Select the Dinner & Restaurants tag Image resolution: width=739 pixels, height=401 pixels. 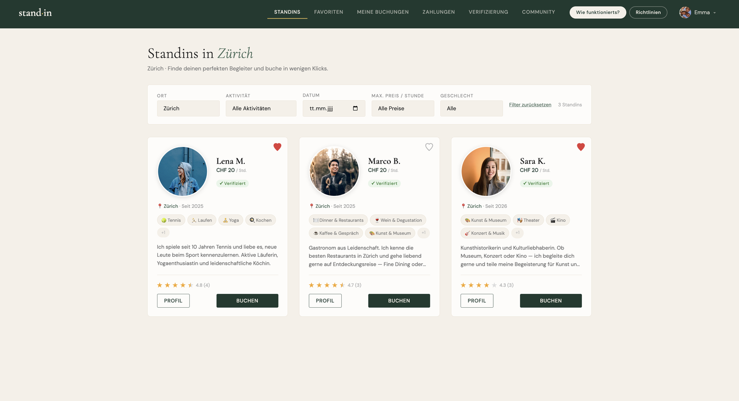point(338,220)
